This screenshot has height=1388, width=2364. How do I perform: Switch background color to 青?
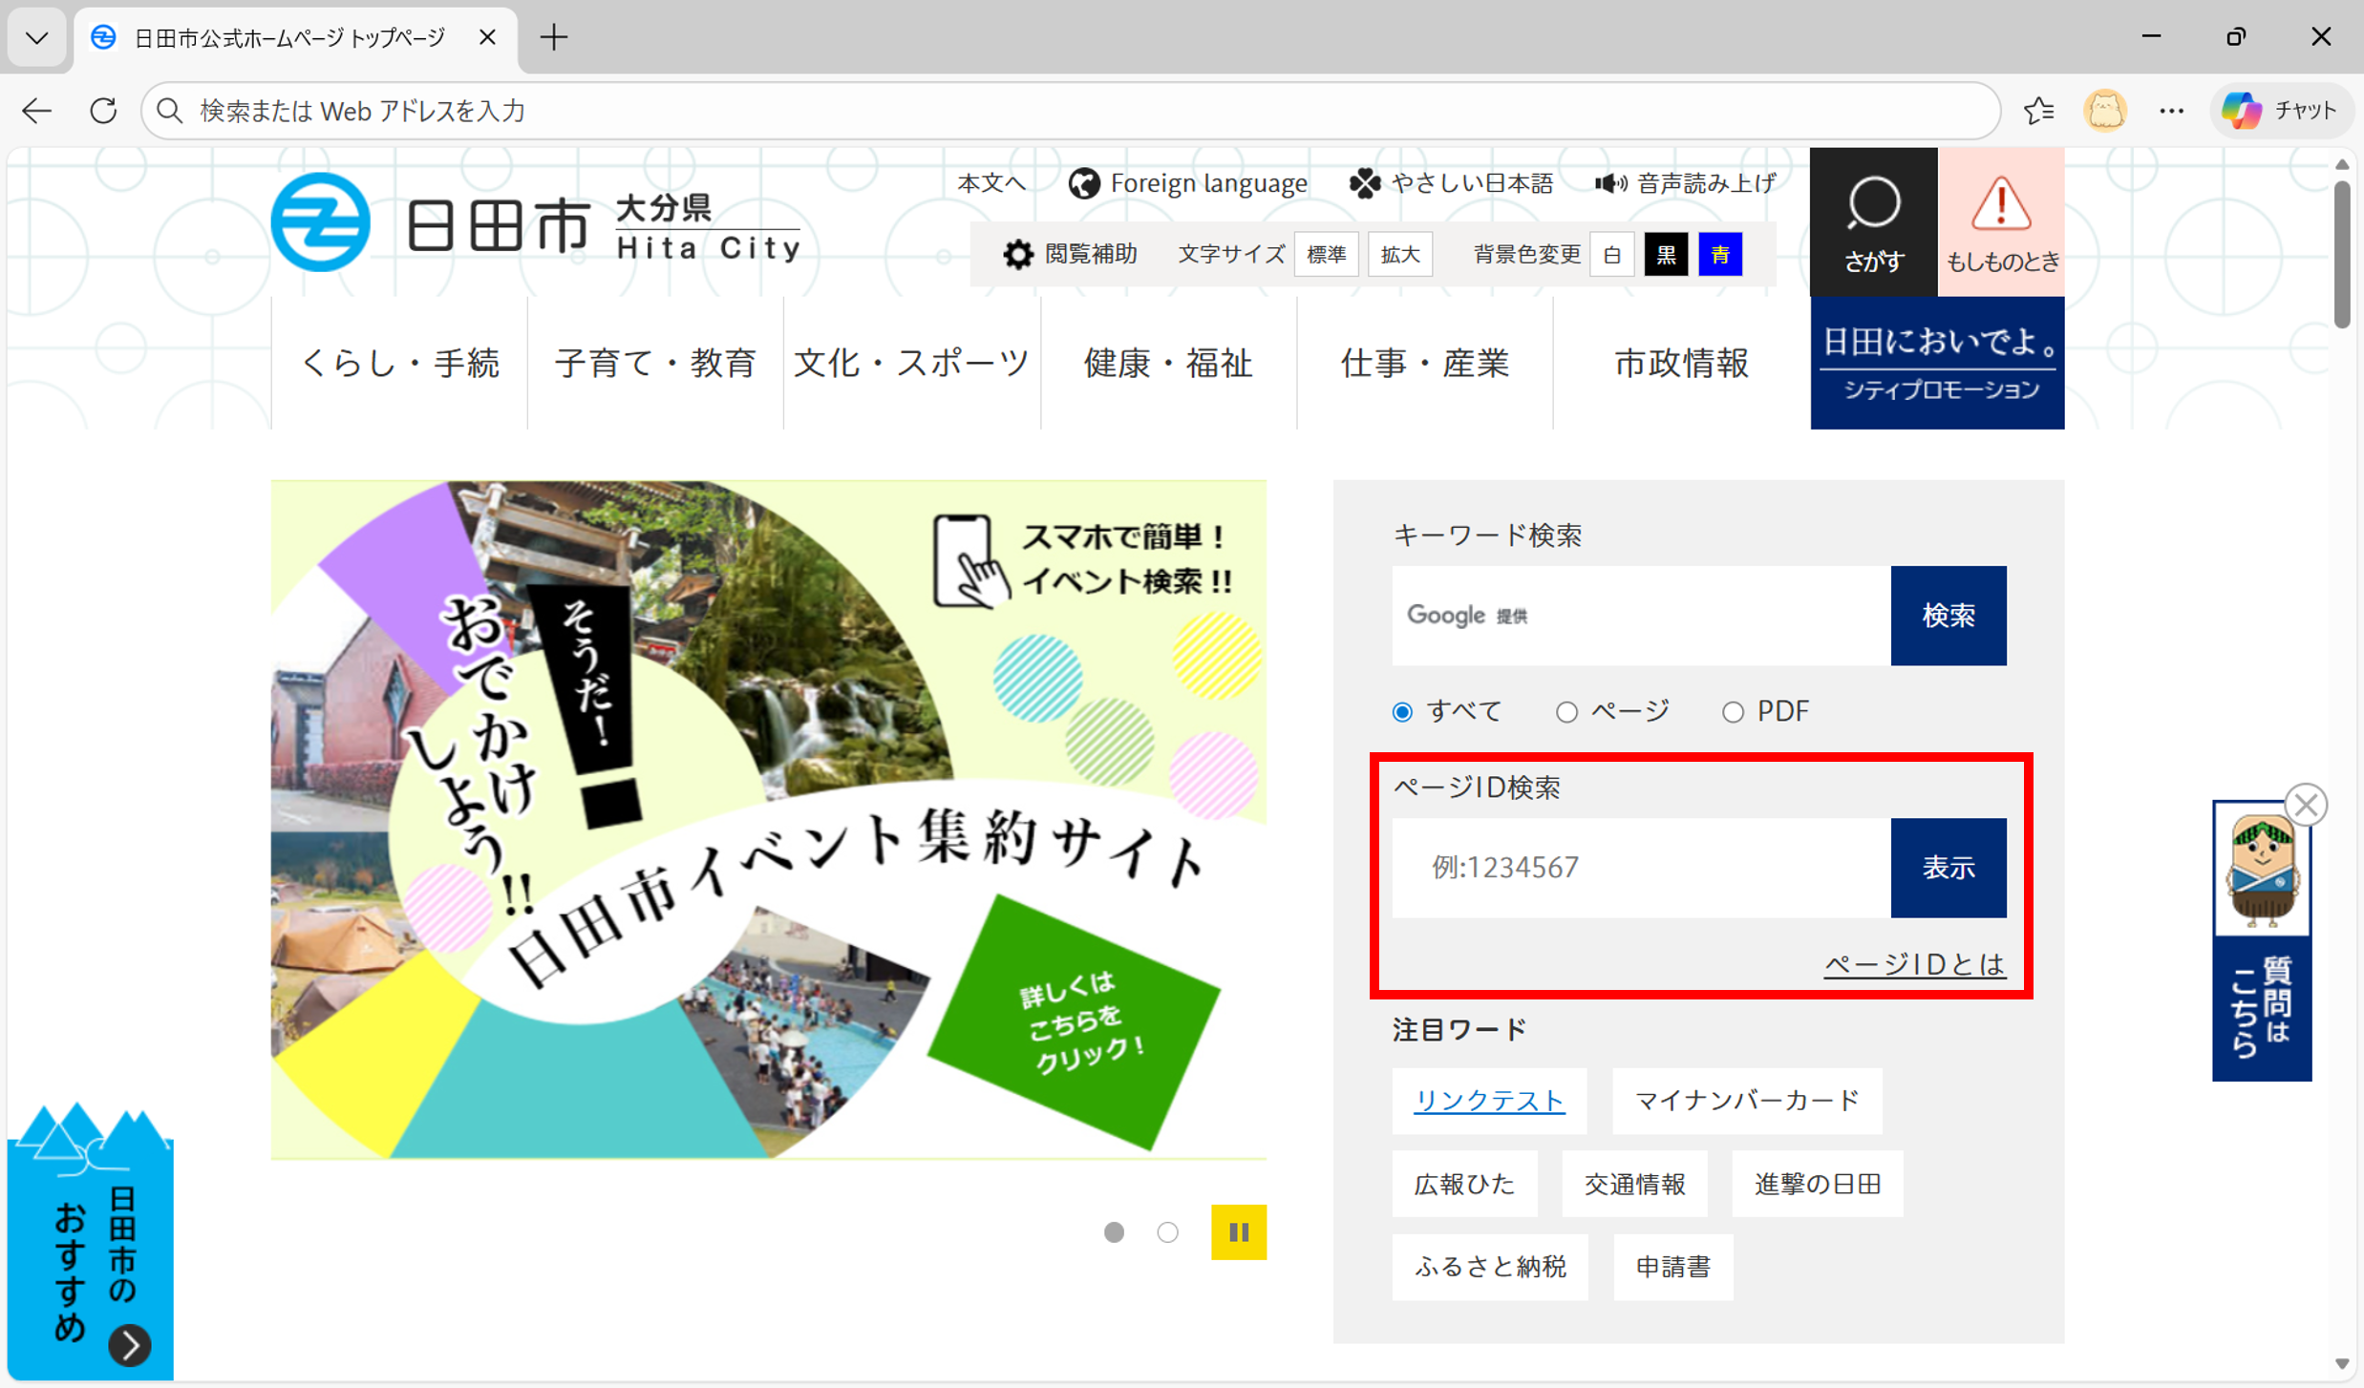pos(1719,253)
